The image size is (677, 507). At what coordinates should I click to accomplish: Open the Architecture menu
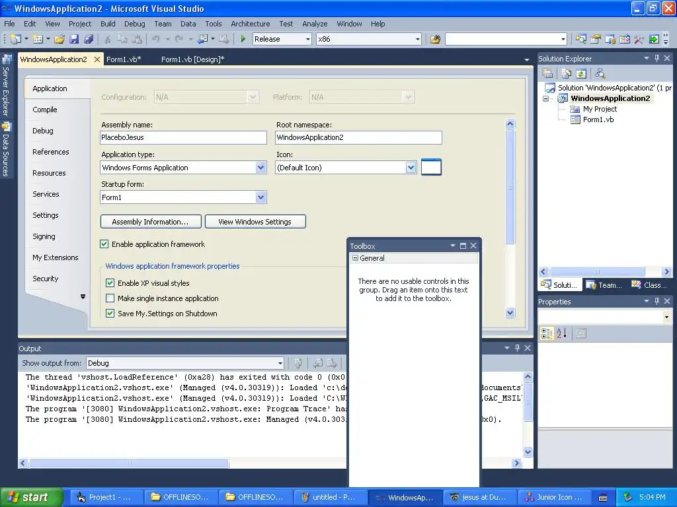tap(251, 24)
